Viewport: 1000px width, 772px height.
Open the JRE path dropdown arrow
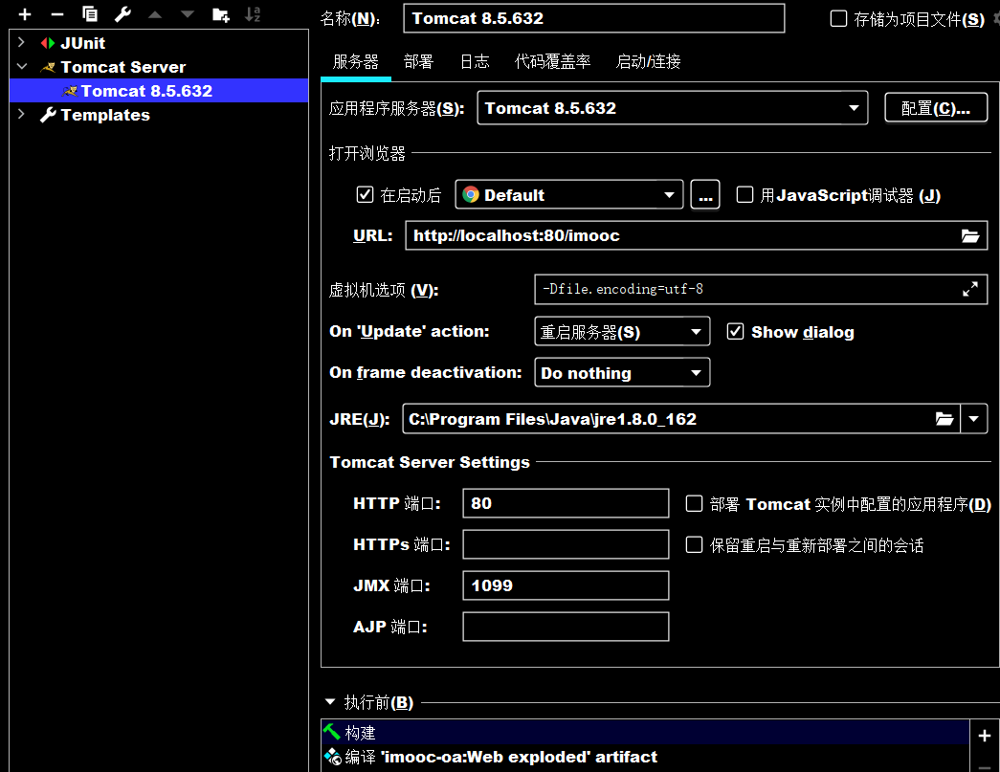tap(974, 419)
